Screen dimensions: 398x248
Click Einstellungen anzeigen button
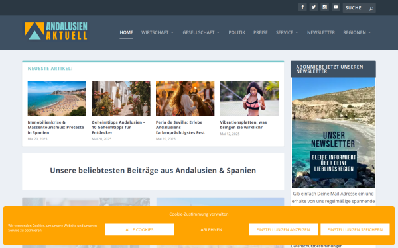(283, 229)
